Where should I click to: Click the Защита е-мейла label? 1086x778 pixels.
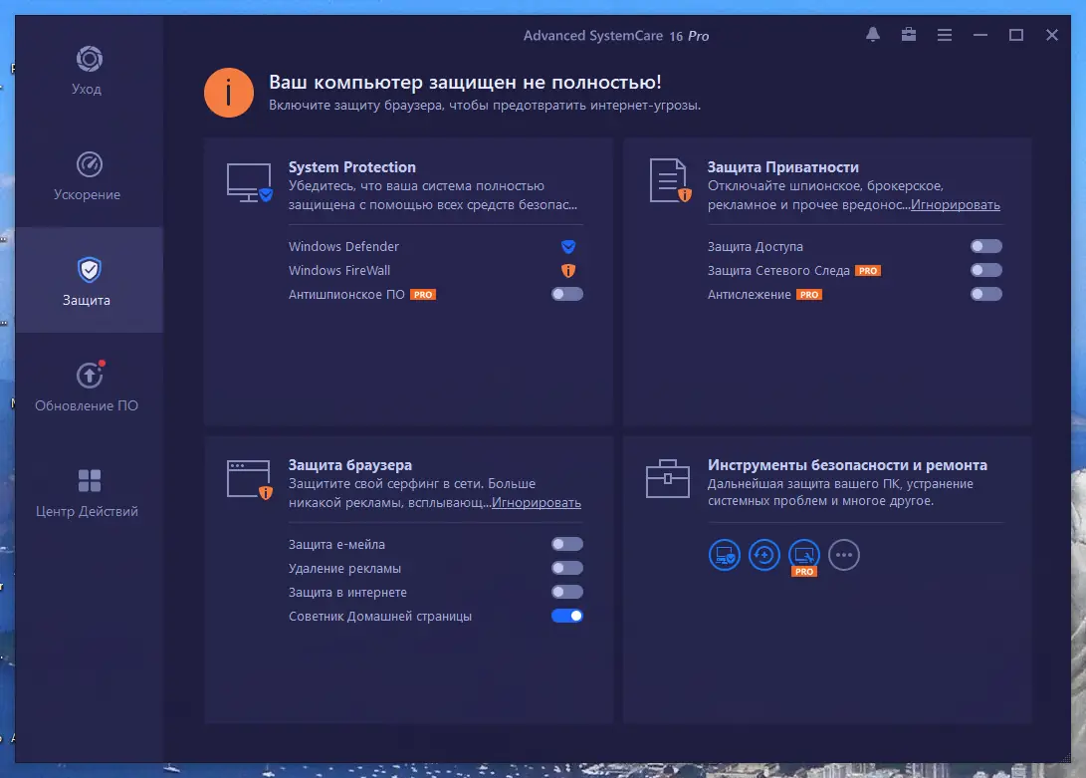(336, 544)
